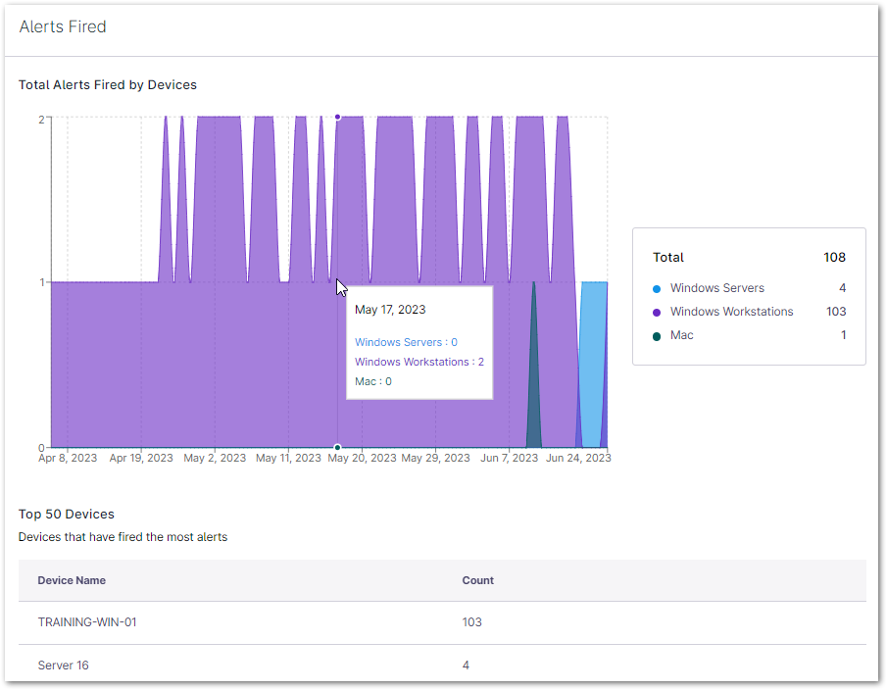This screenshot has height=690, width=887.
Task: Click the Apr 8, 2023 x-axis label
Action: point(68,458)
